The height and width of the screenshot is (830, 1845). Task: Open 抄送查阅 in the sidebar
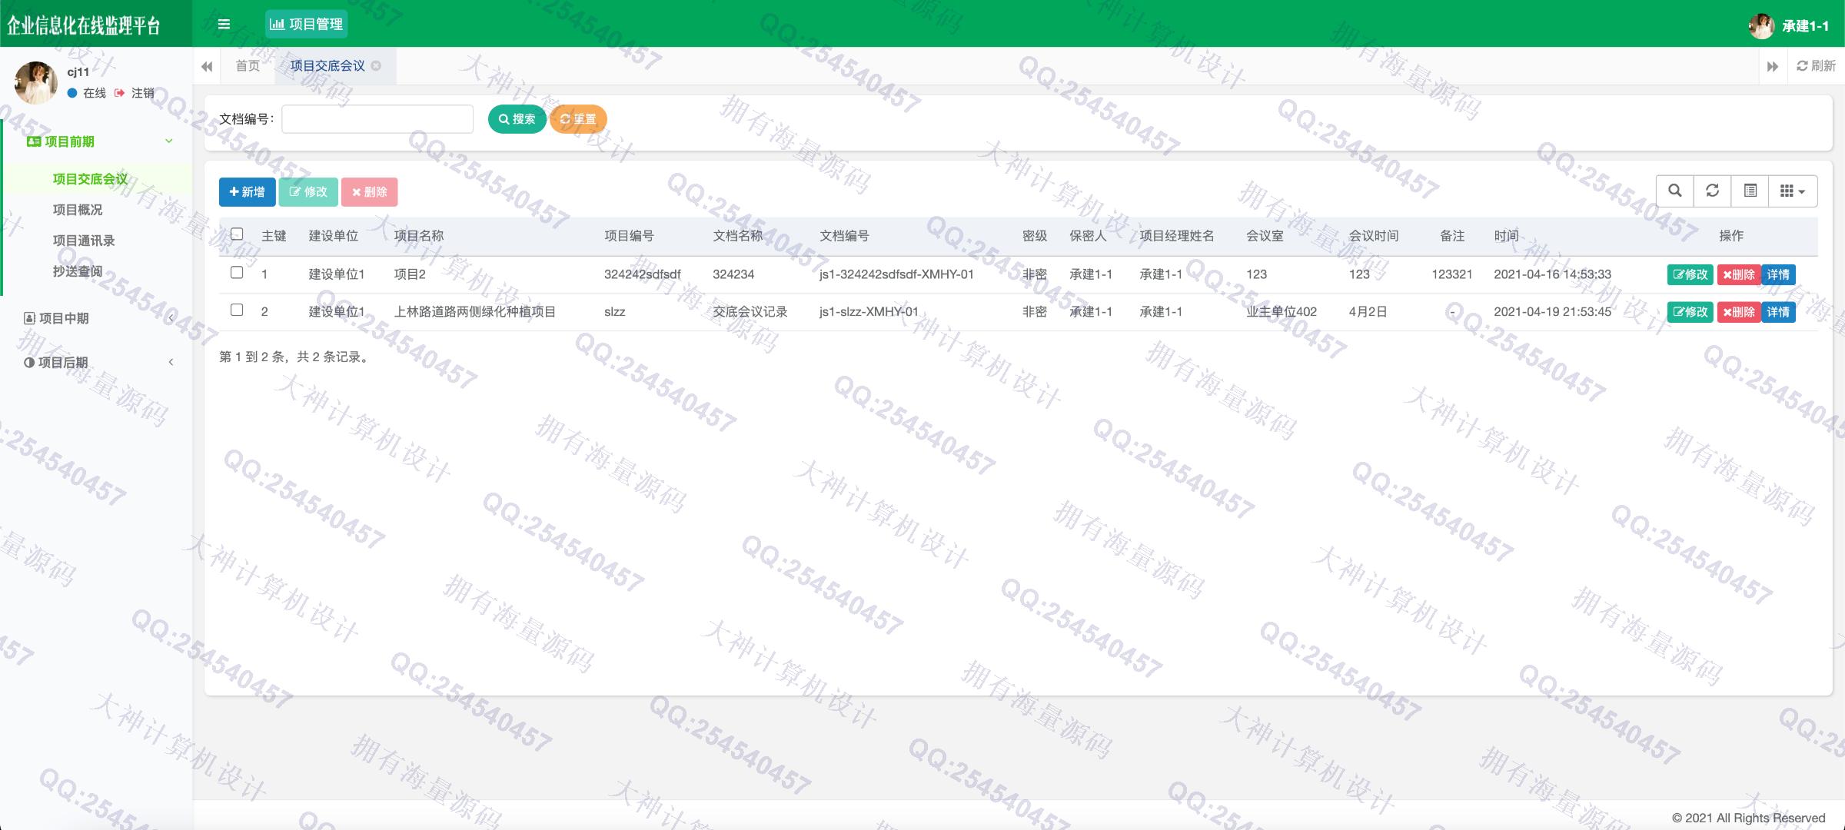tap(78, 271)
